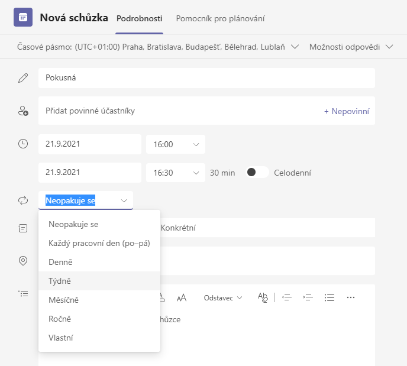Toggle the Celodenní all-day switch
407x366 pixels.
[x=257, y=172]
